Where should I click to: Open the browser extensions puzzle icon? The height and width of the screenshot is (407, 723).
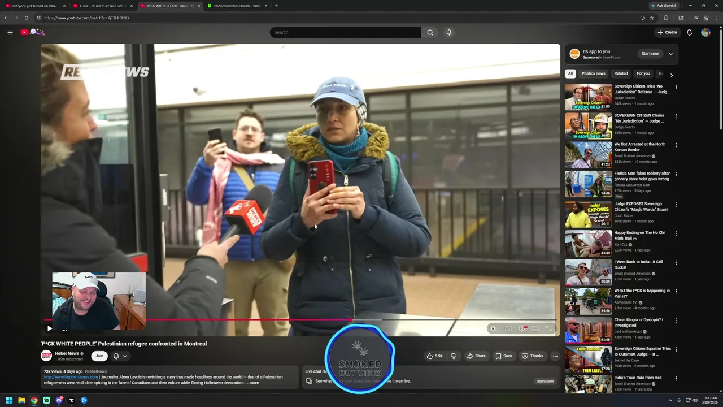point(666,18)
